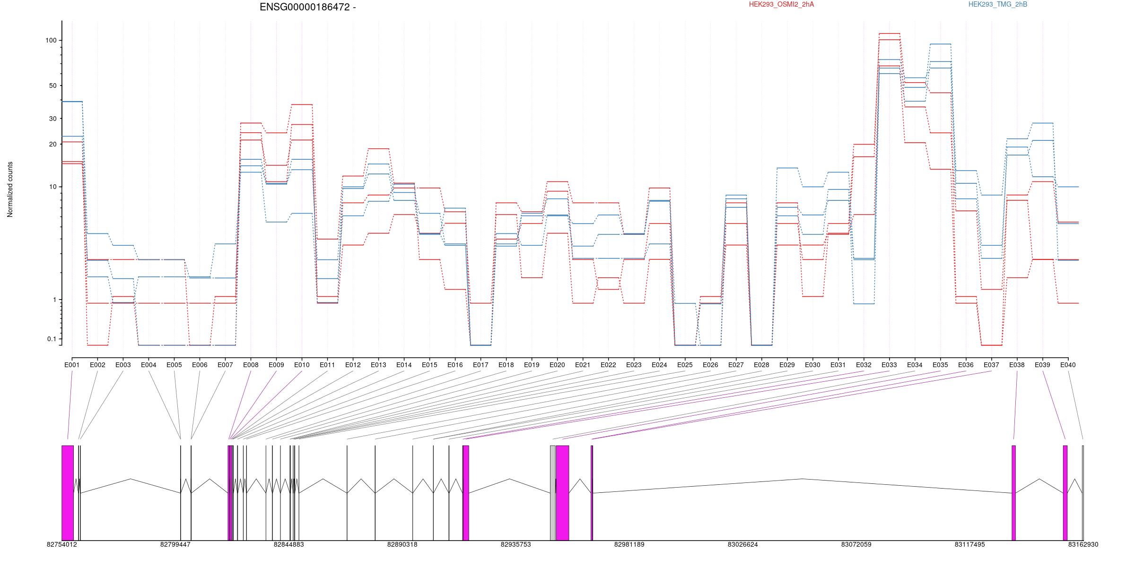Select exon label E028
Viewport: 1135px width, 567px height.
click(761, 365)
